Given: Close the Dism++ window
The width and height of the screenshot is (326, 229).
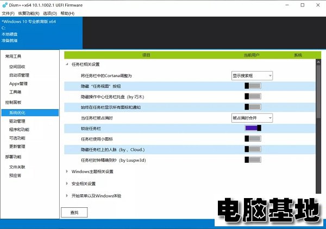Looking at the screenshot, I should click(x=318, y=5).
